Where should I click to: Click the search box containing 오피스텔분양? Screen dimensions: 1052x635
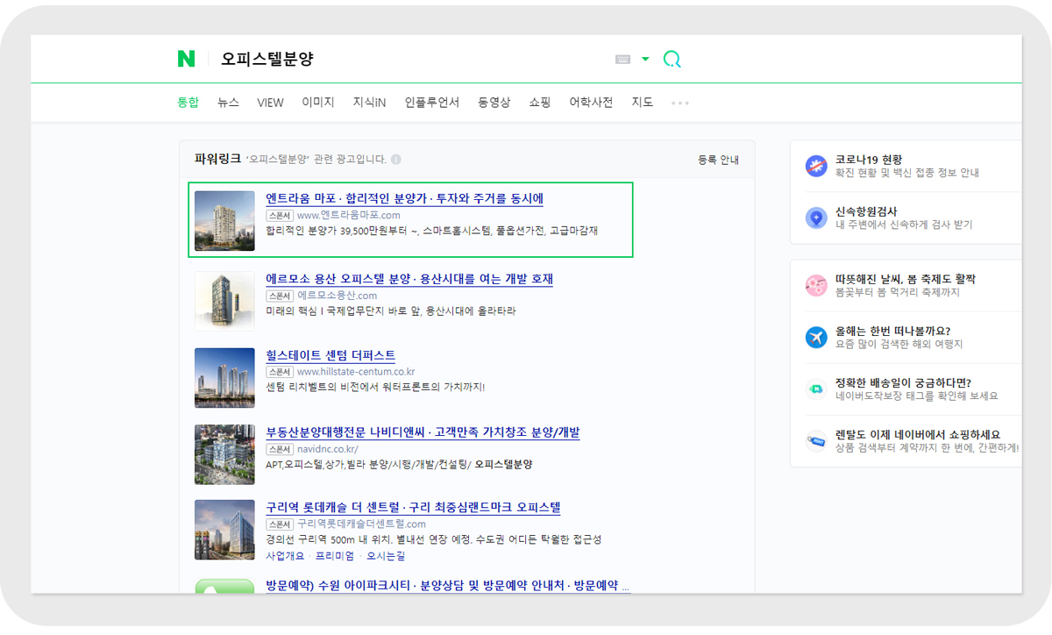coord(412,60)
